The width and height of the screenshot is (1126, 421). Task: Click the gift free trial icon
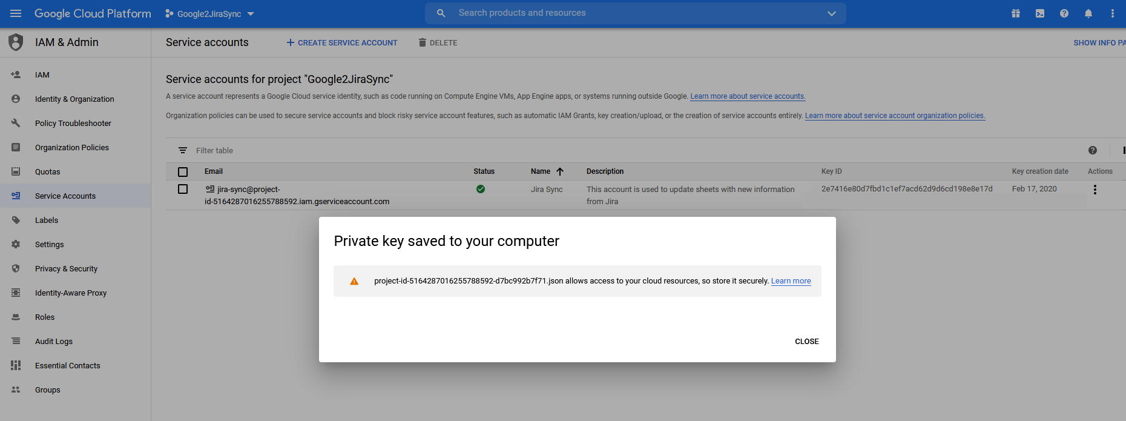[x=1016, y=13]
